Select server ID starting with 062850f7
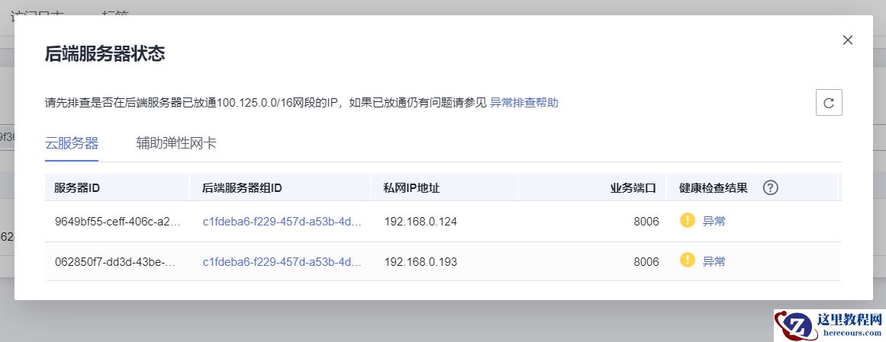This screenshot has height=342, width=886. tap(115, 261)
